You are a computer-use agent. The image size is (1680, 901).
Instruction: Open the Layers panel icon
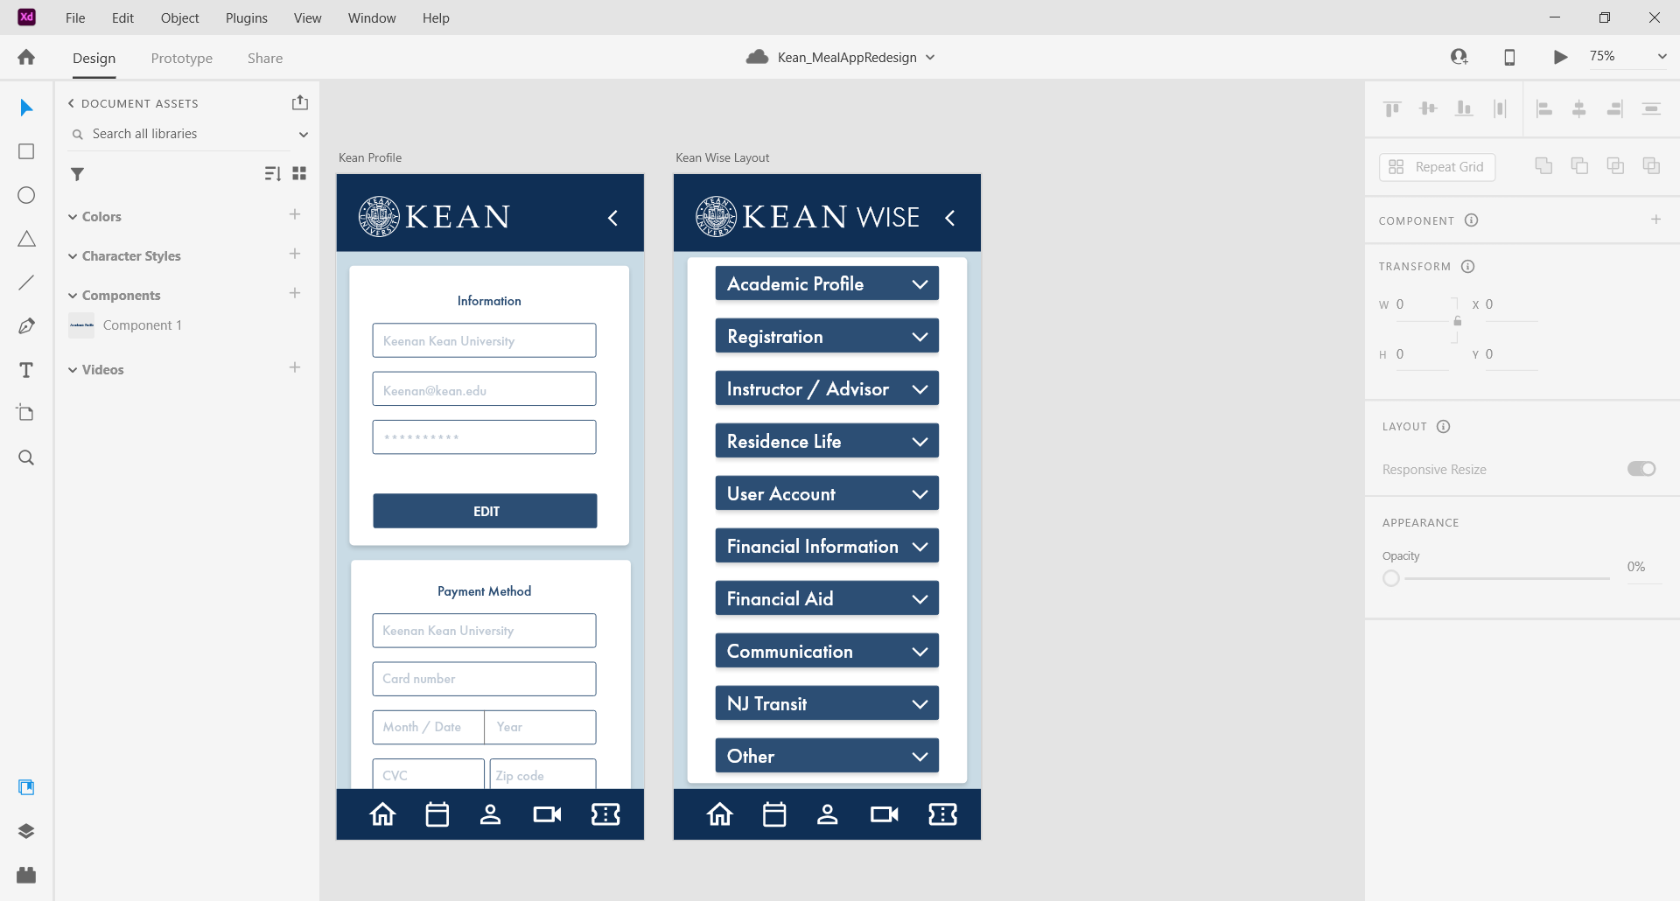(26, 831)
